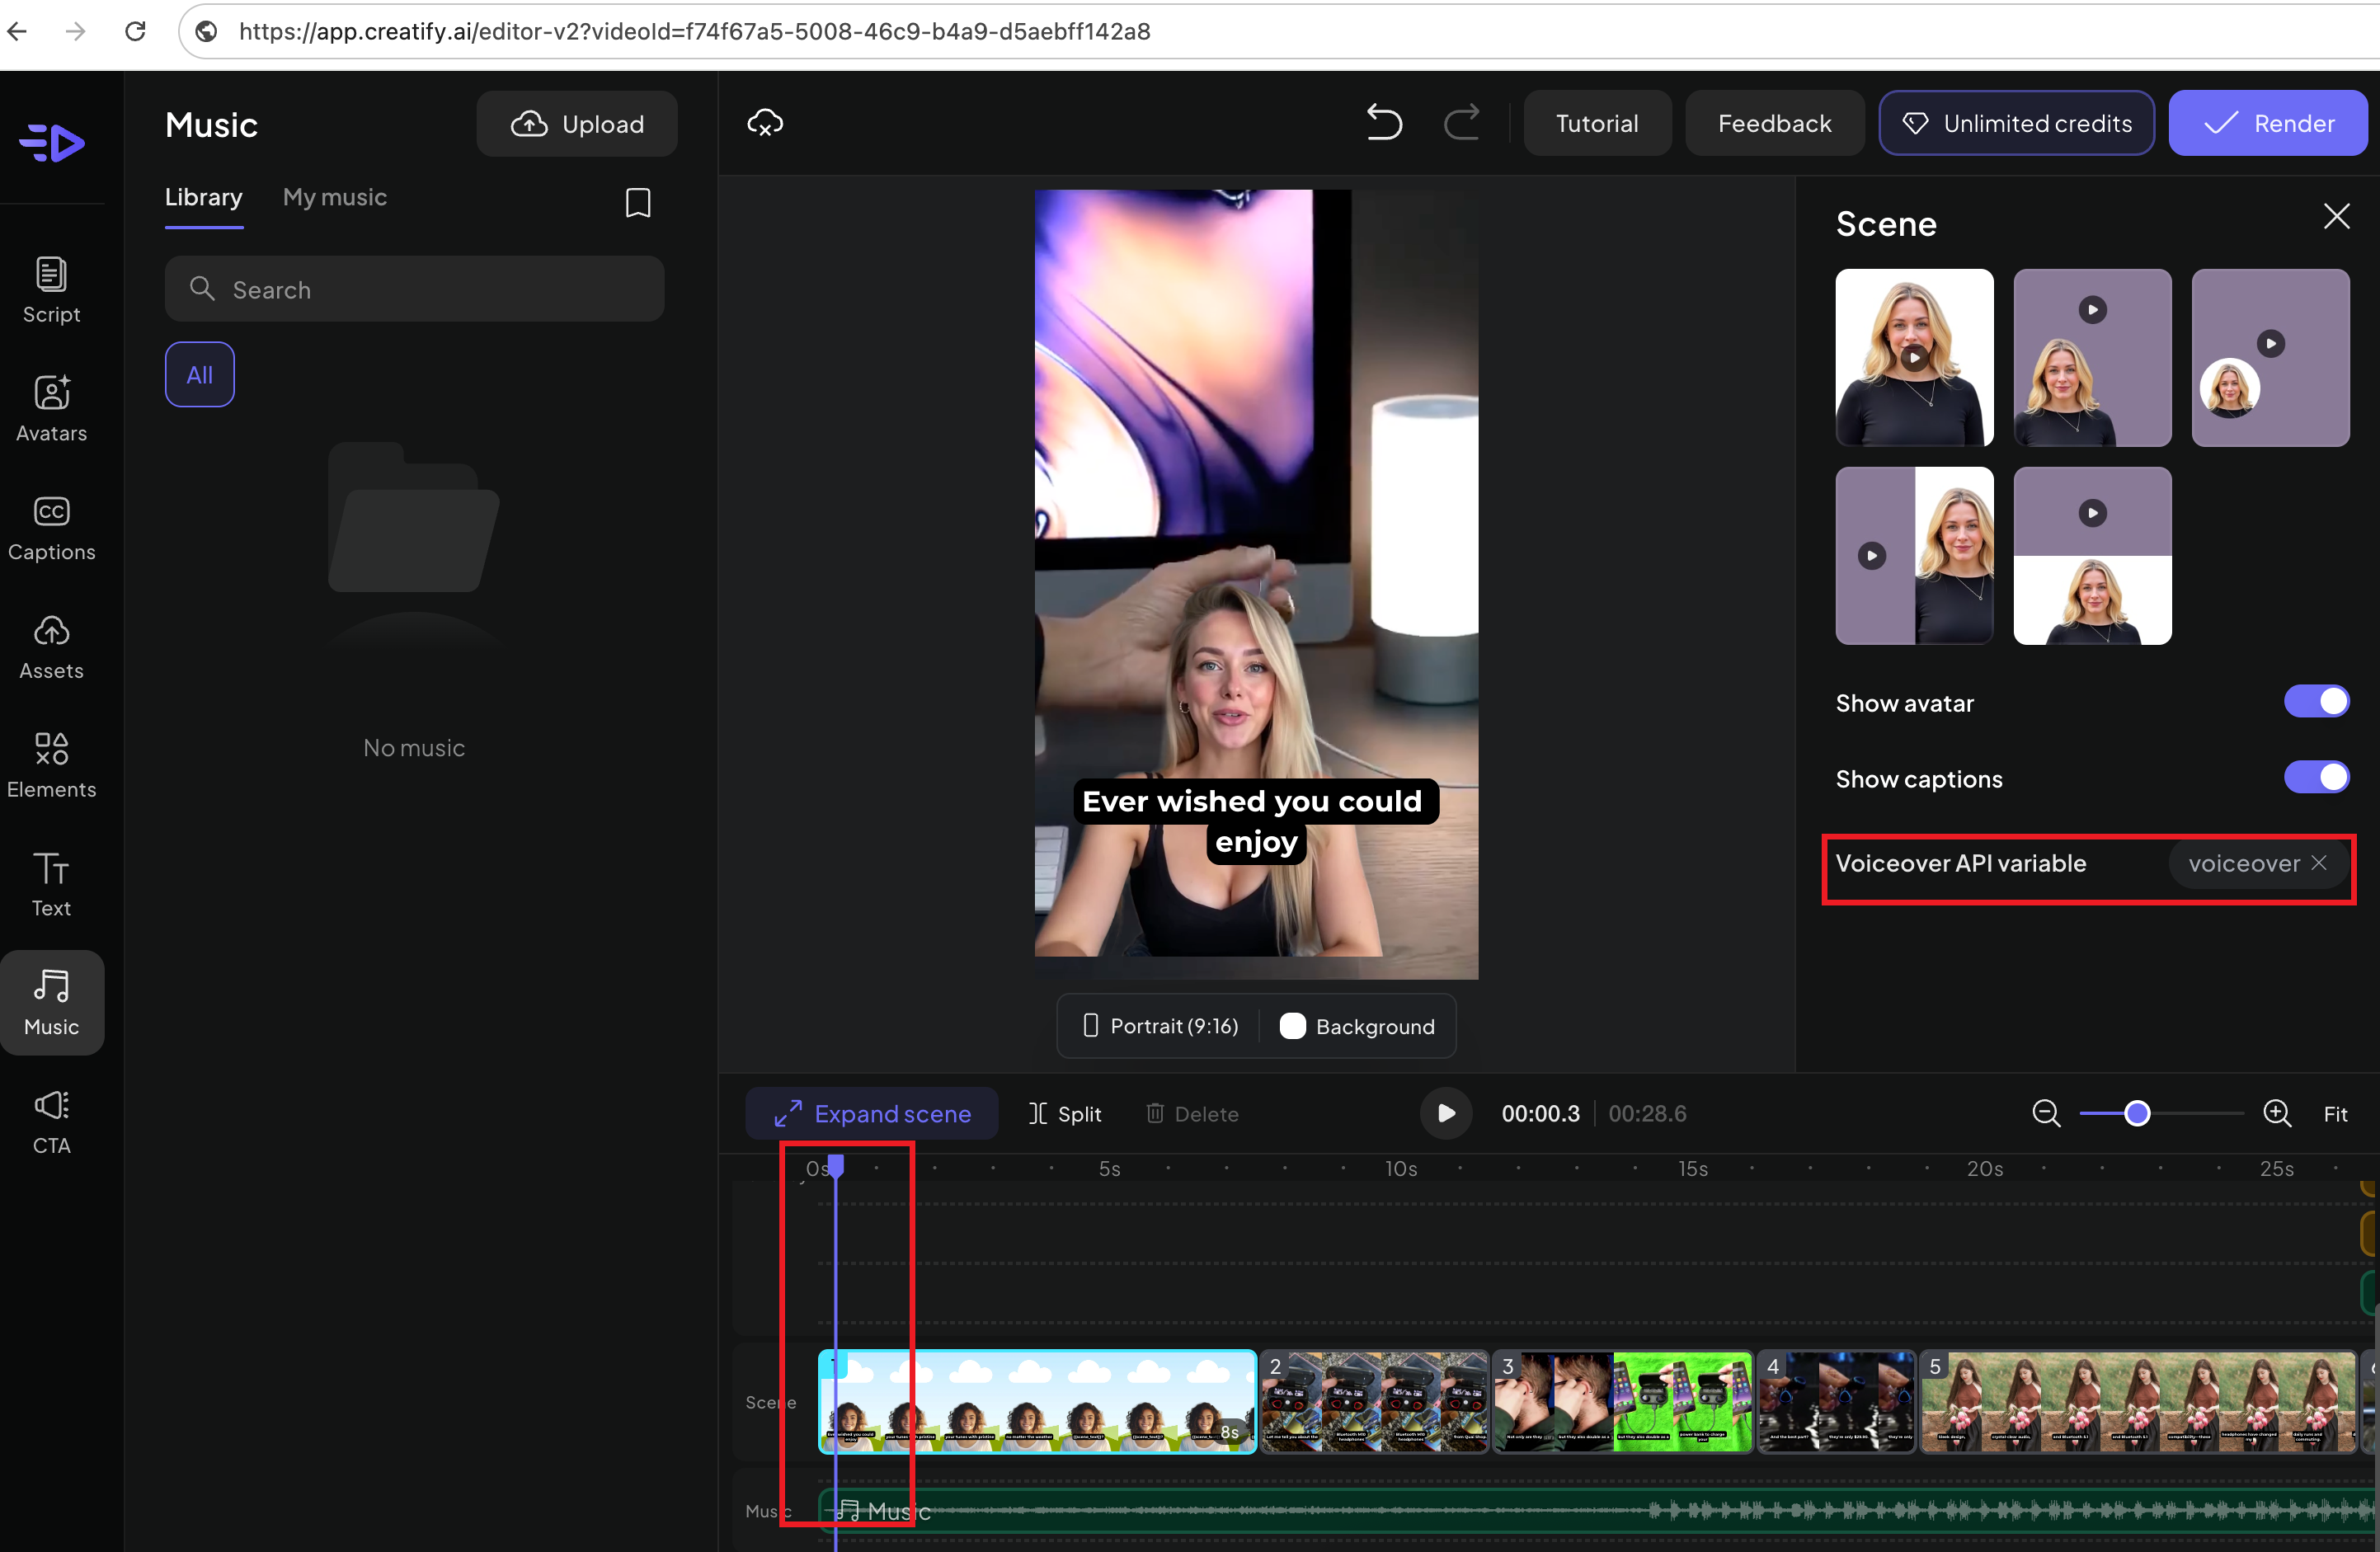Open the Tutorial
2380x1552 pixels.
coord(1596,122)
